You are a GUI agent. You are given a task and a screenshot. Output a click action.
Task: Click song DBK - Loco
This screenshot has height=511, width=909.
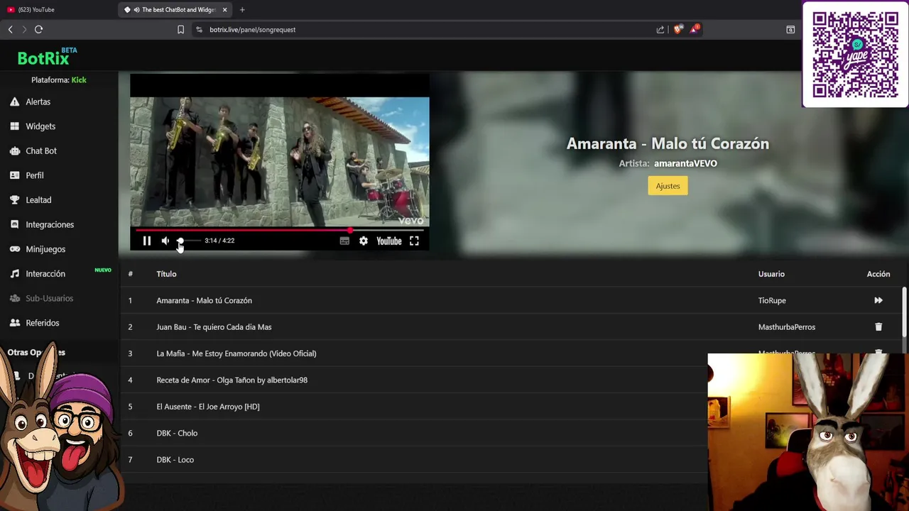(175, 460)
